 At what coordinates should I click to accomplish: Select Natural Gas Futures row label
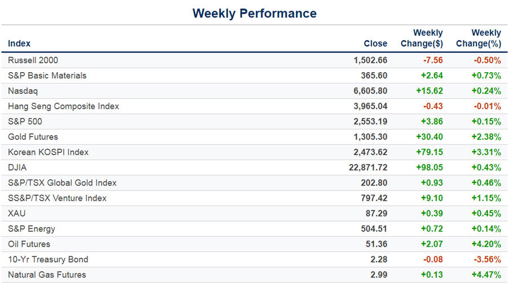pyautogui.click(x=47, y=275)
